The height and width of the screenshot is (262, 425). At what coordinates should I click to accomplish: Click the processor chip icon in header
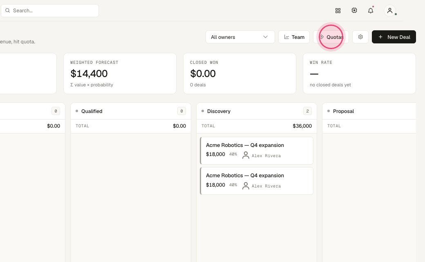pos(354,10)
